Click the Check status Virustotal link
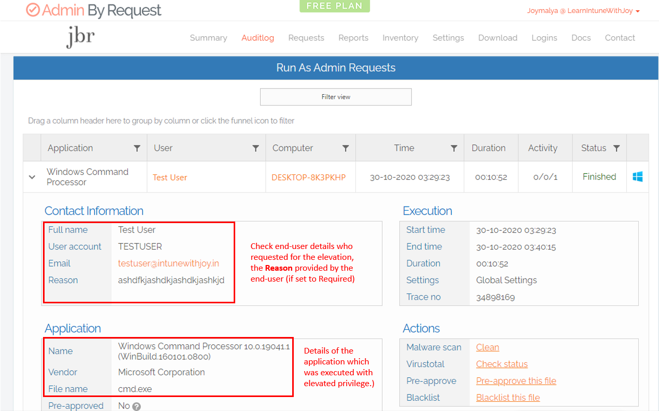This screenshot has height=411, width=659. pyautogui.click(x=502, y=364)
